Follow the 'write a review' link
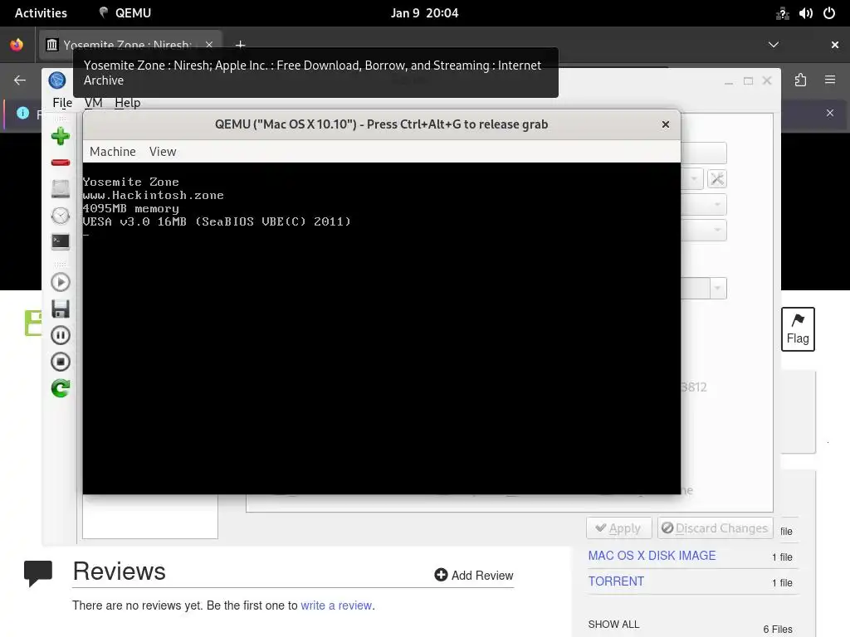 click(x=336, y=605)
